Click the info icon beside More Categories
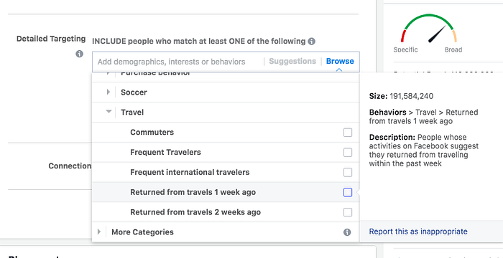 pyautogui.click(x=347, y=232)
